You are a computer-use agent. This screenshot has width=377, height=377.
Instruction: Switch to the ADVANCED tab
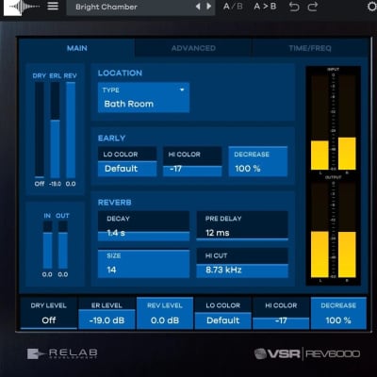[x=193, y=48]
